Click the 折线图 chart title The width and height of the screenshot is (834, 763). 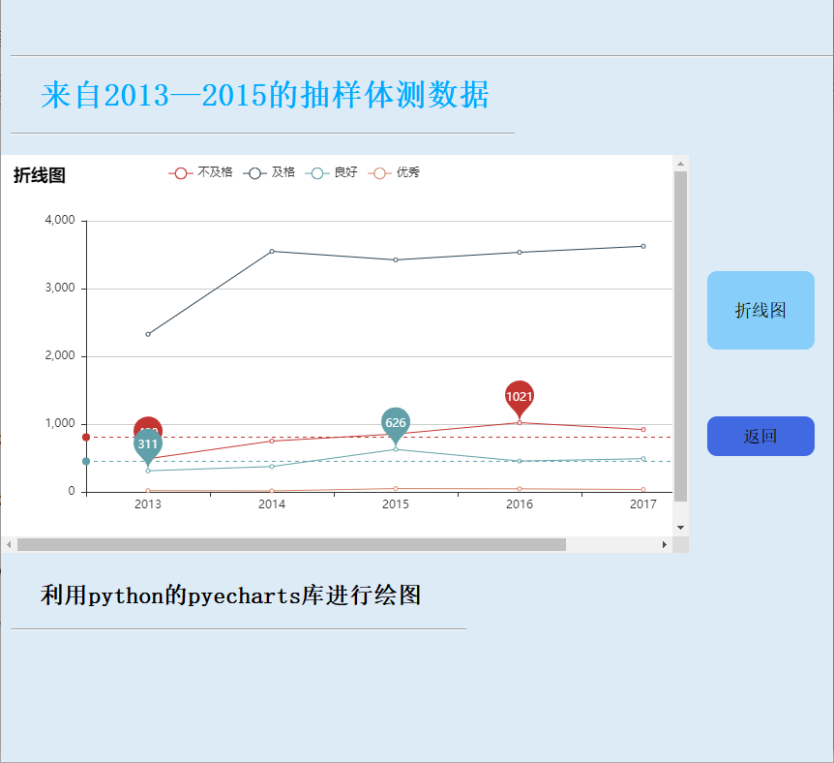(x=40, y=175)
